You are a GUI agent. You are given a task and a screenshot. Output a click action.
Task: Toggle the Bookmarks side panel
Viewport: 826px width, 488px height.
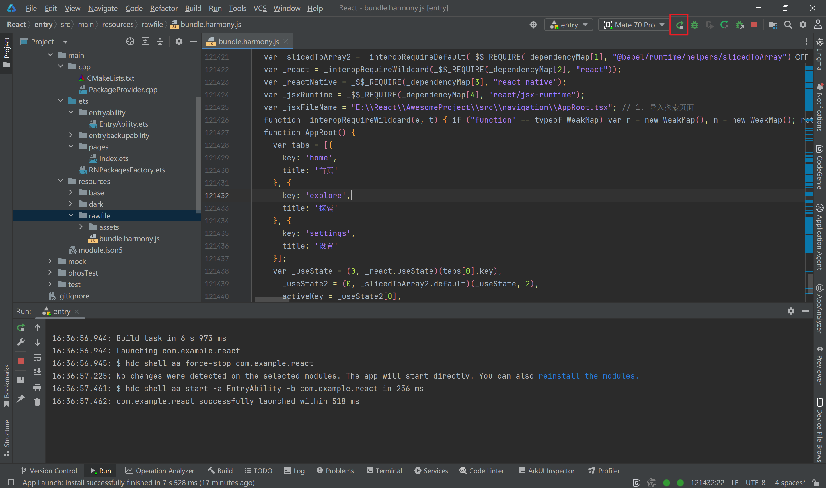click(x=7, y=385)
